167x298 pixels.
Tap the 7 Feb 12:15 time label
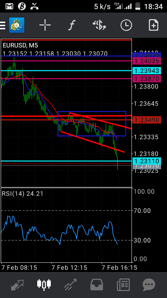click(x=69, y=268)
